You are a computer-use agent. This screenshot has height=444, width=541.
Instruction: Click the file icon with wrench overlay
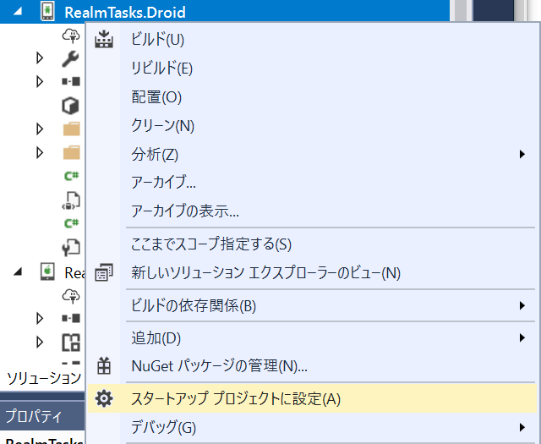pos(71,247)
